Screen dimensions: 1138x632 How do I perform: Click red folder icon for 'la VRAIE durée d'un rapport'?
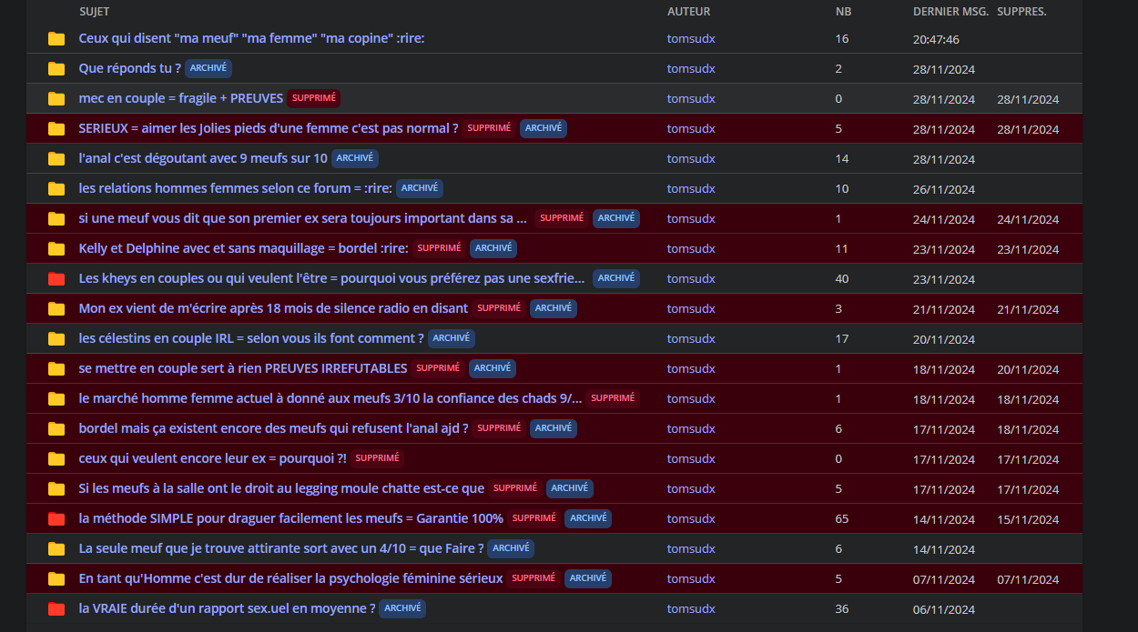coord(56,608)
